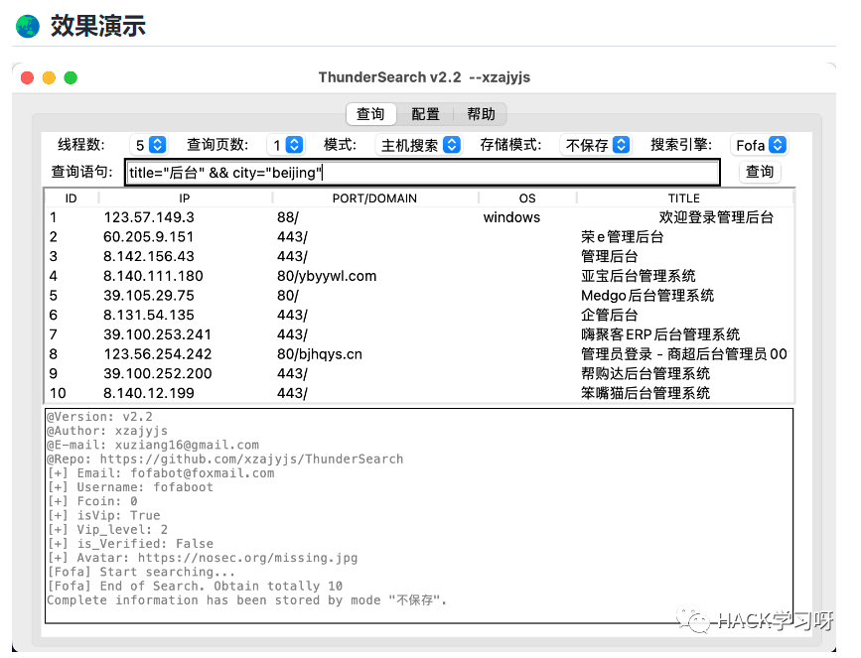
Task: Select IP cell 39.105.29.75
Action: (x=149, y=296)
